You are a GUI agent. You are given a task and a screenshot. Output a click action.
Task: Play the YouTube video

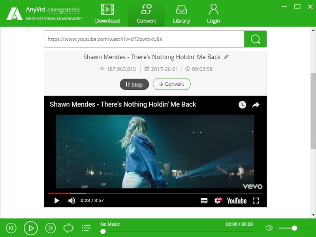(57, 201)
